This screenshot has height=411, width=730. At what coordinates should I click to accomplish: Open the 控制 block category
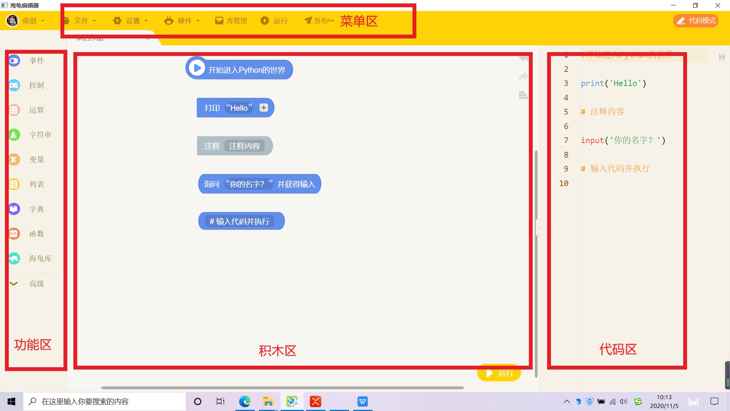[x=27, y=85]
